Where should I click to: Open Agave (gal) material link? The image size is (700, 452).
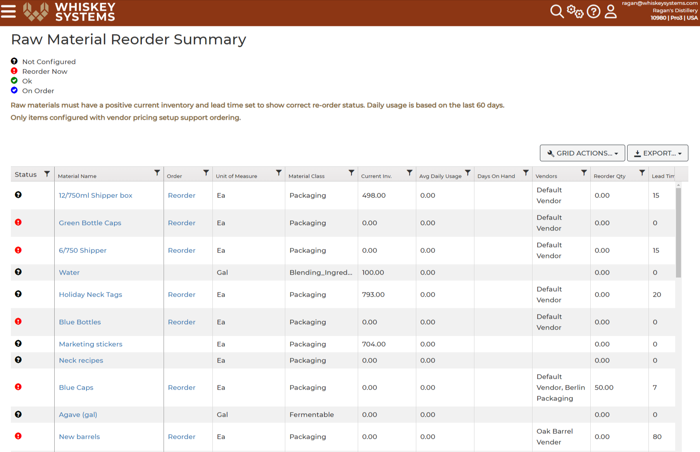point(78,415)
